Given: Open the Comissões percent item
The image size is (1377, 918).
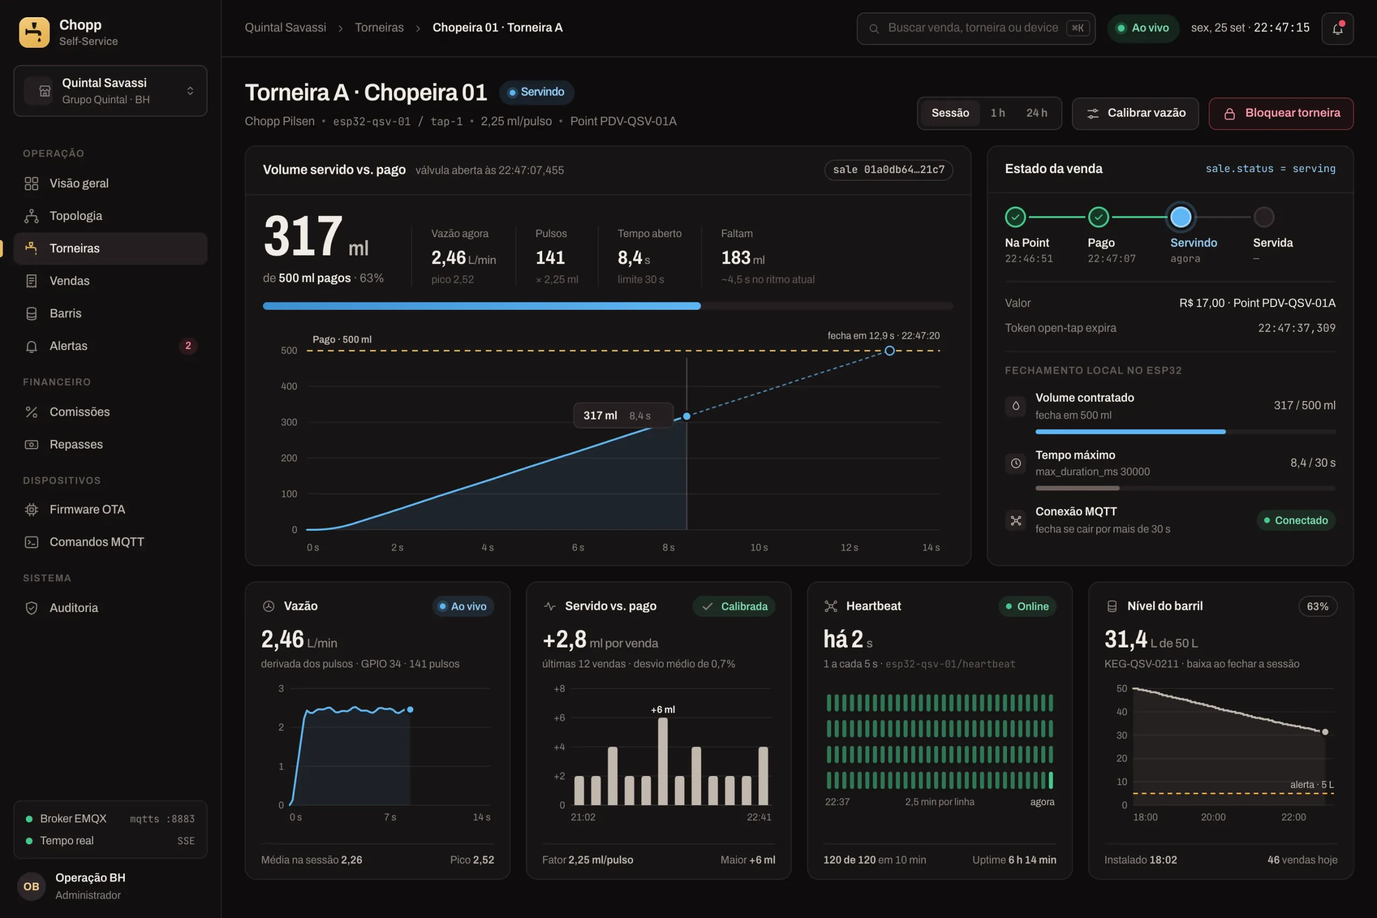Looking at the screenshot, I should (x=110, y=411).
